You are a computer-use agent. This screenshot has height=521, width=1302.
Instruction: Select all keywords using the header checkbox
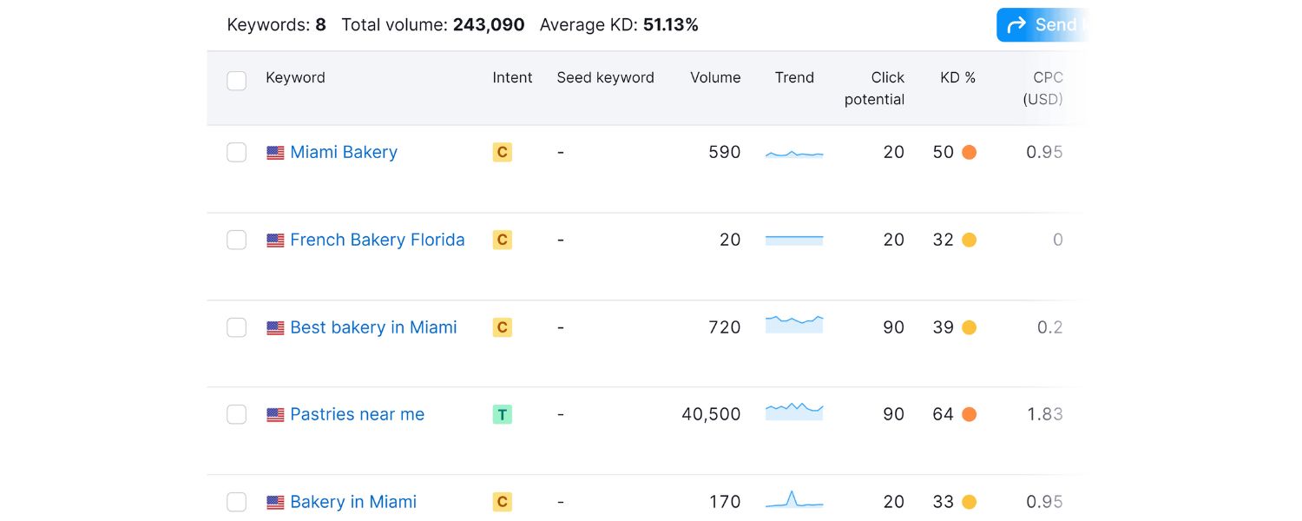click(x=236, y=80)
